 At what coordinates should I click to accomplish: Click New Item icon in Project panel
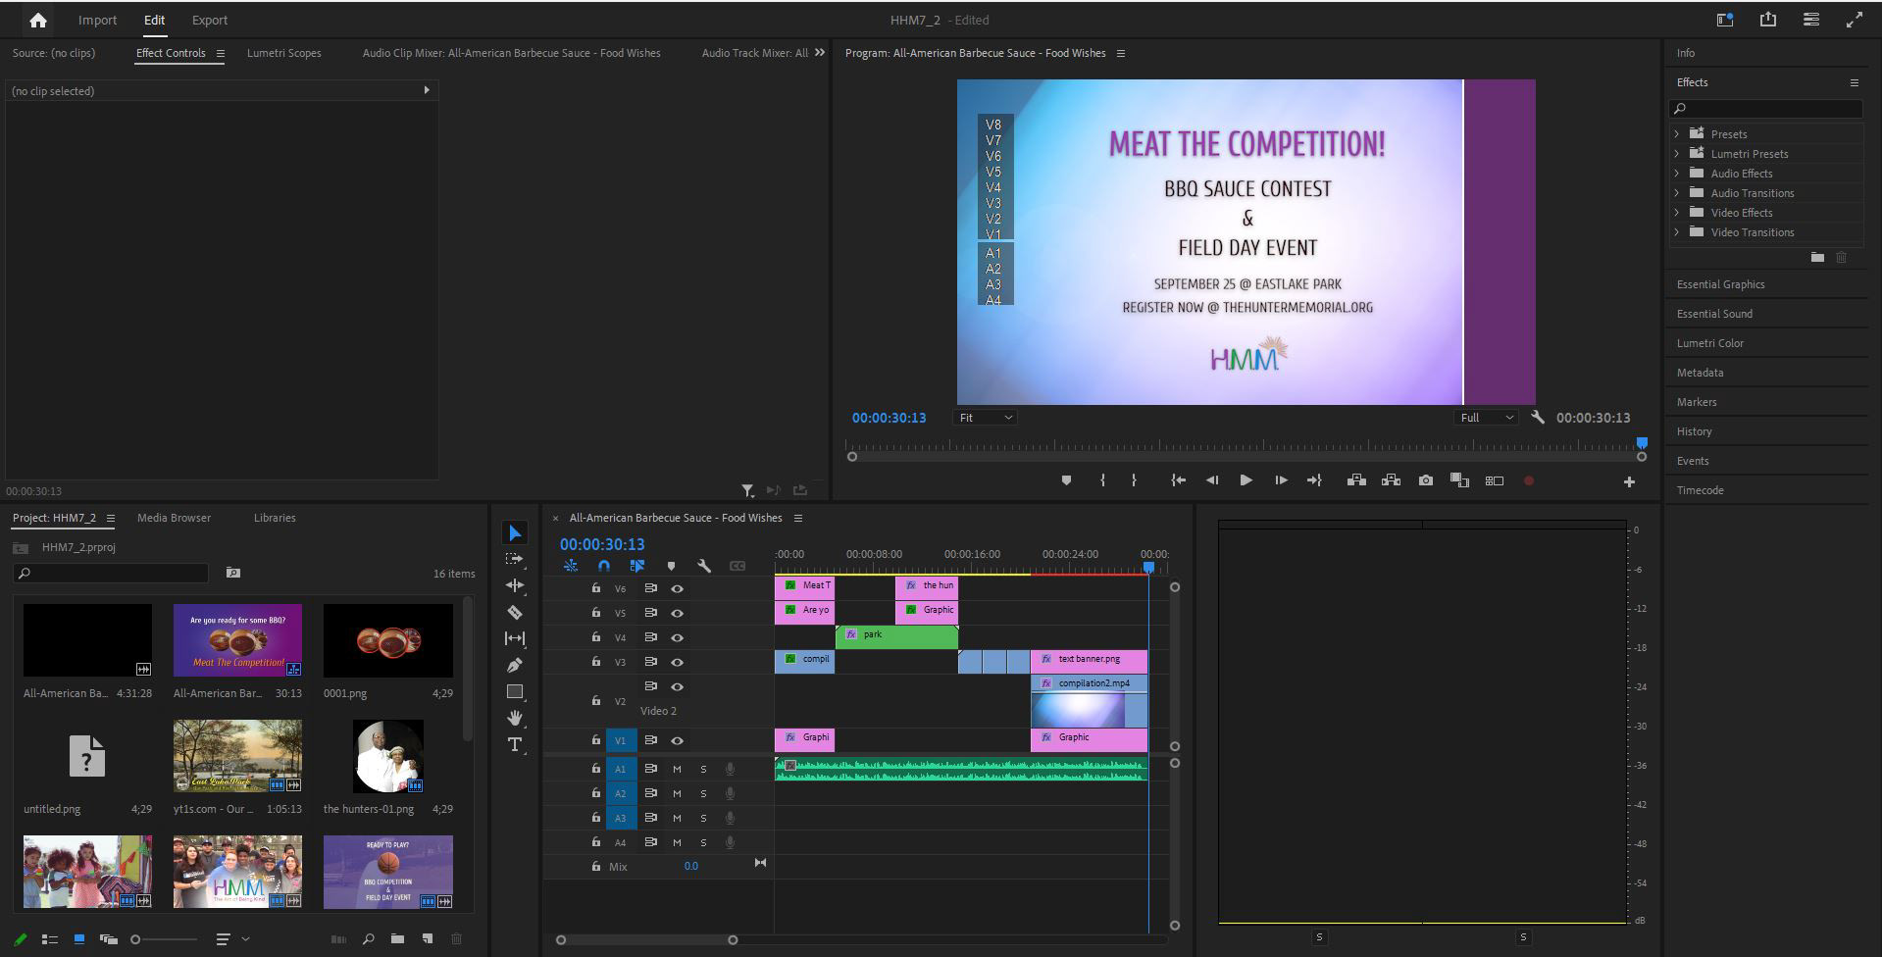coord(427,939)
